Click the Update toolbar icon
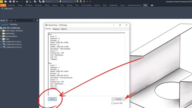 [30, 1]
